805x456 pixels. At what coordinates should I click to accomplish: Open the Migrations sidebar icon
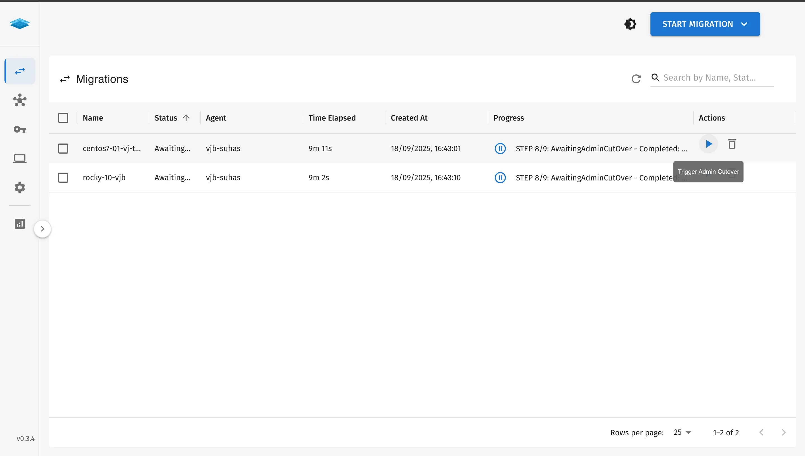20,71
